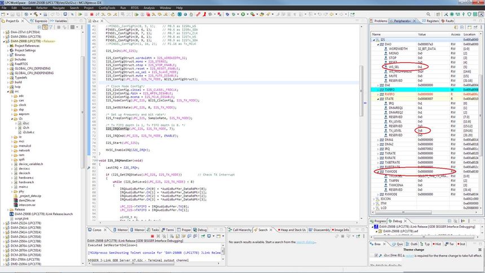The image size is (485, 273).
Task: Expand the network folder
Action: tap(12, 151)
